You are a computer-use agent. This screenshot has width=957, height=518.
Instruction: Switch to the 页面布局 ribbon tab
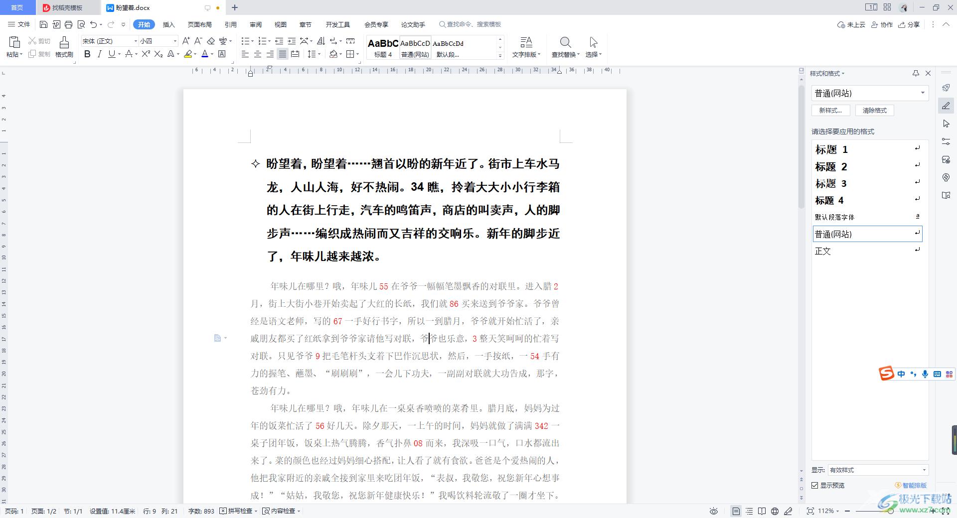200,24
